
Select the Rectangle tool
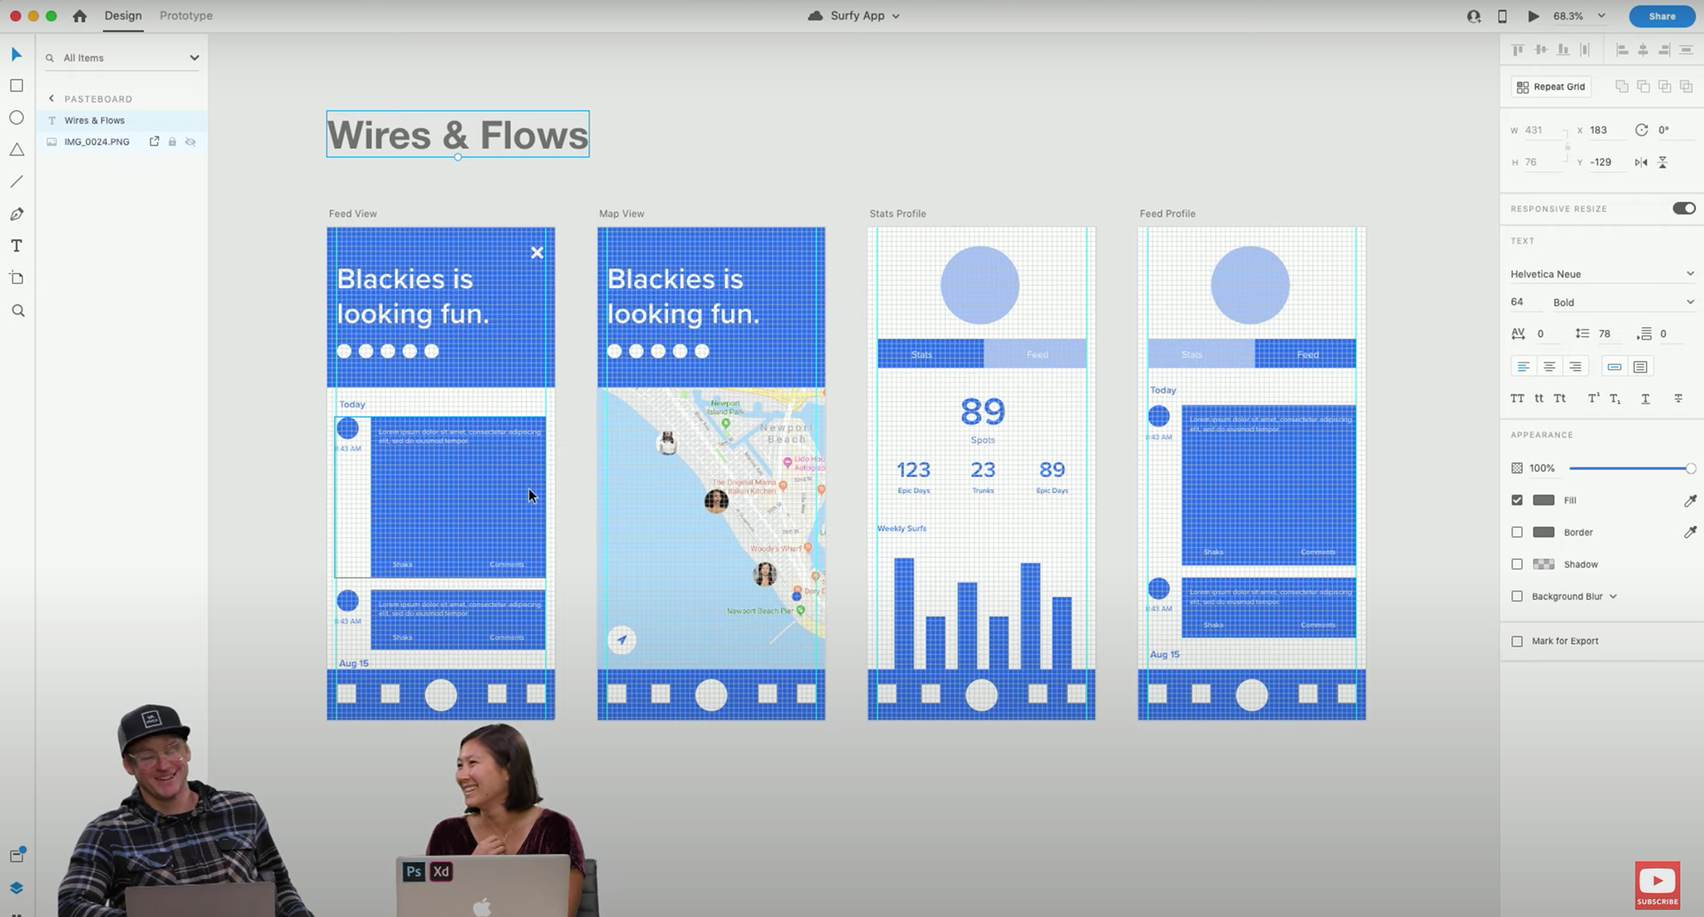click(x=16, y=86)
